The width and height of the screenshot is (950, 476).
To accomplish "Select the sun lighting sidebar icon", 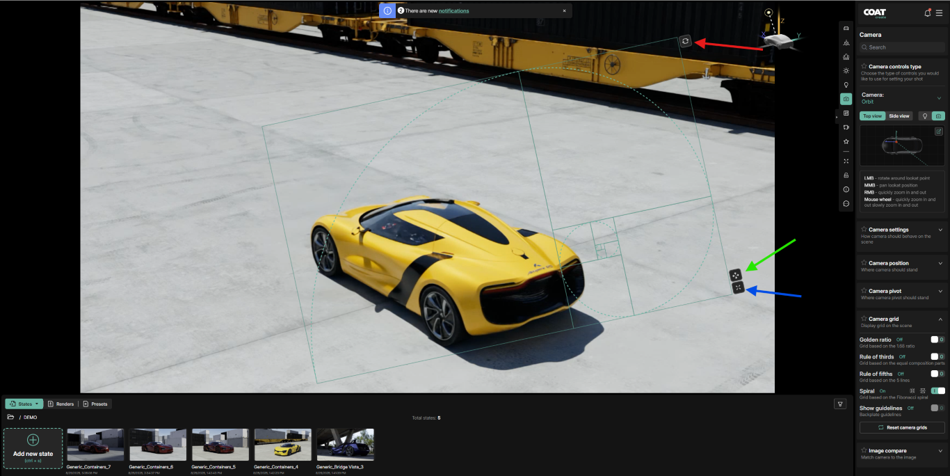I will pyautogui.click(x=846, y=71).
